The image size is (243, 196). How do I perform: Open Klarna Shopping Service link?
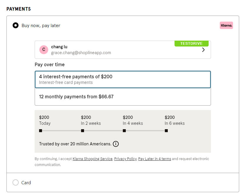click(x=93, y=159)
